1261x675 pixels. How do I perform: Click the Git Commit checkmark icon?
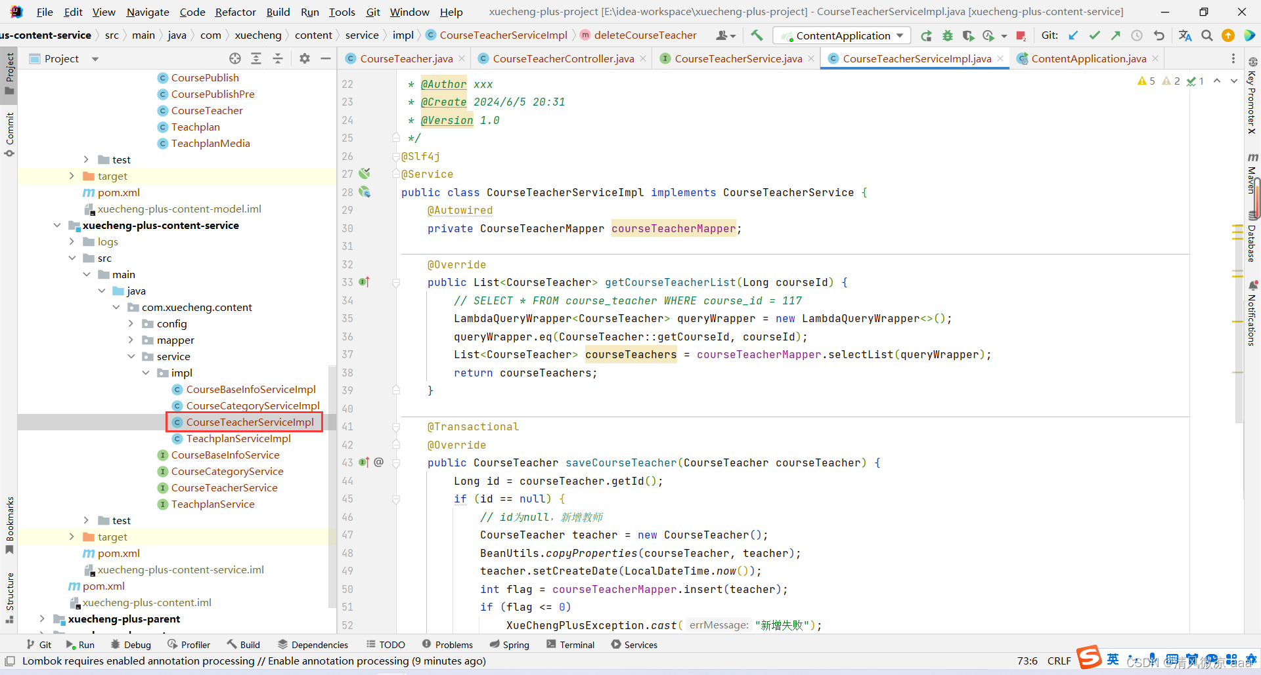pyautogui.click(x=1094, y=35)
